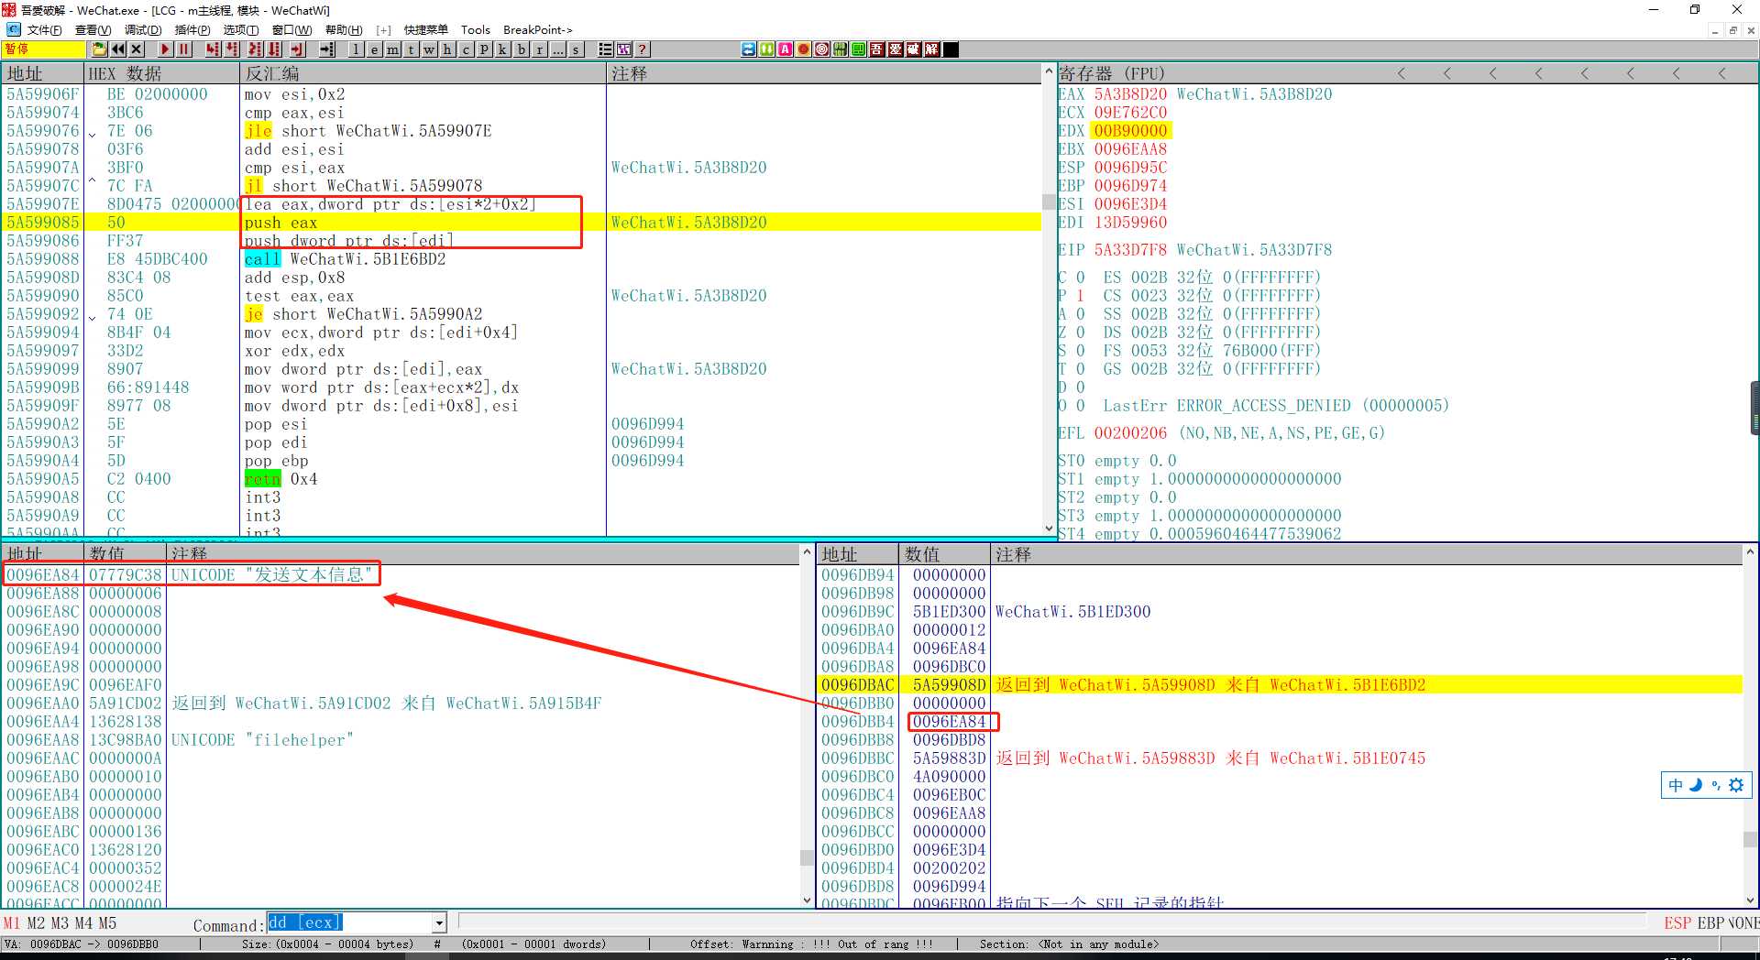Open the 插件(P) menu
Image resolution: width=1760 pixels, height=960 pixels.
[x=192, y=30]
